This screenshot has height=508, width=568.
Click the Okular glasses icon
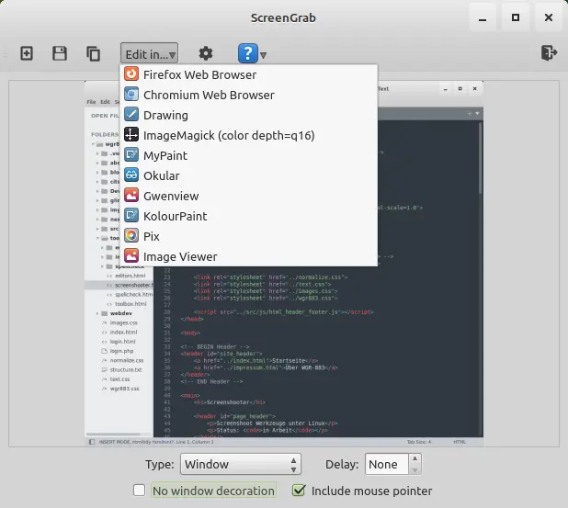[x=131, y=175]
